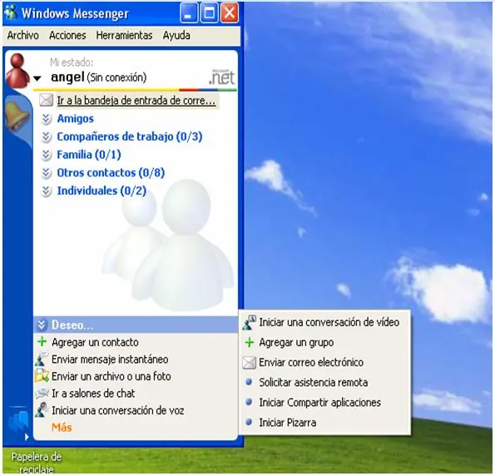Click the Familia (0/1) group label
Viewport: 495px width, 476px height.
click(x=89, y=155)
